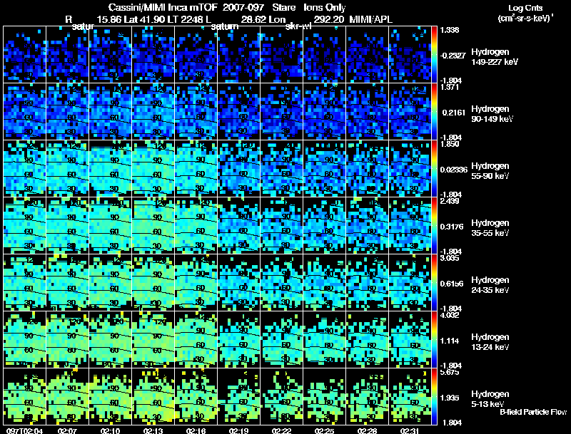
Task: Click the Hydrogen 5-13 keV label
Action: (490, 399)
